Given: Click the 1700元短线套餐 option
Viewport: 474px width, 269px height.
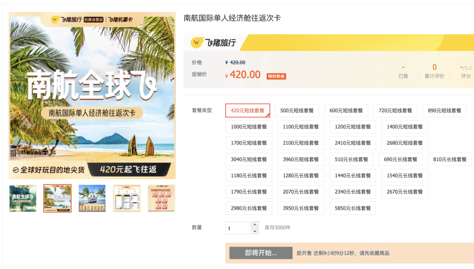Looking at the screenshot, I should tap(249, 143).
